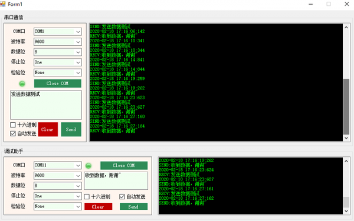Click down arrow of lower log scrollbar
The height and width of the screenshot is (221, 354).
coord(346,211)
